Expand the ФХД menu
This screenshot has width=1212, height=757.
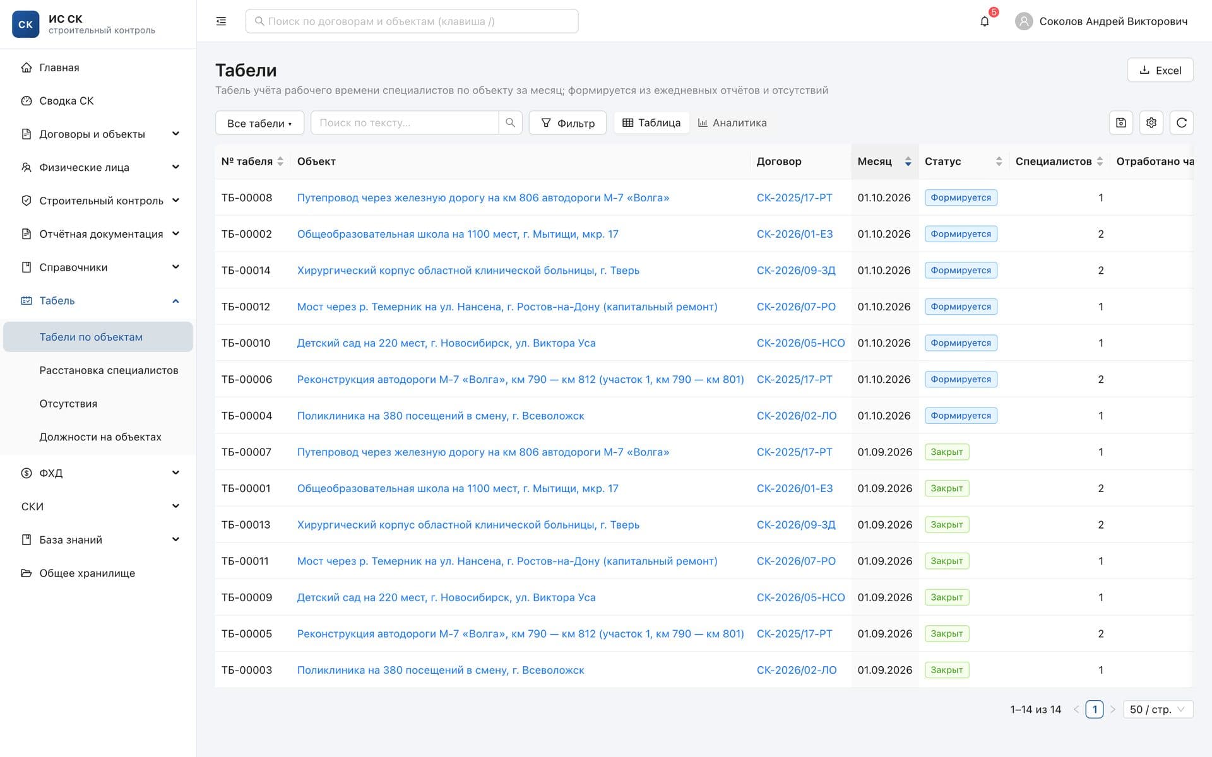pos(98,473)
